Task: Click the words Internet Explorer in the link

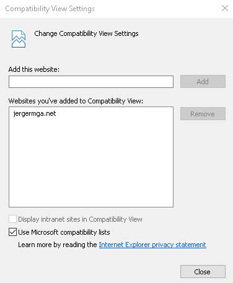Action: pyautogui.click(x=125, y=245)
